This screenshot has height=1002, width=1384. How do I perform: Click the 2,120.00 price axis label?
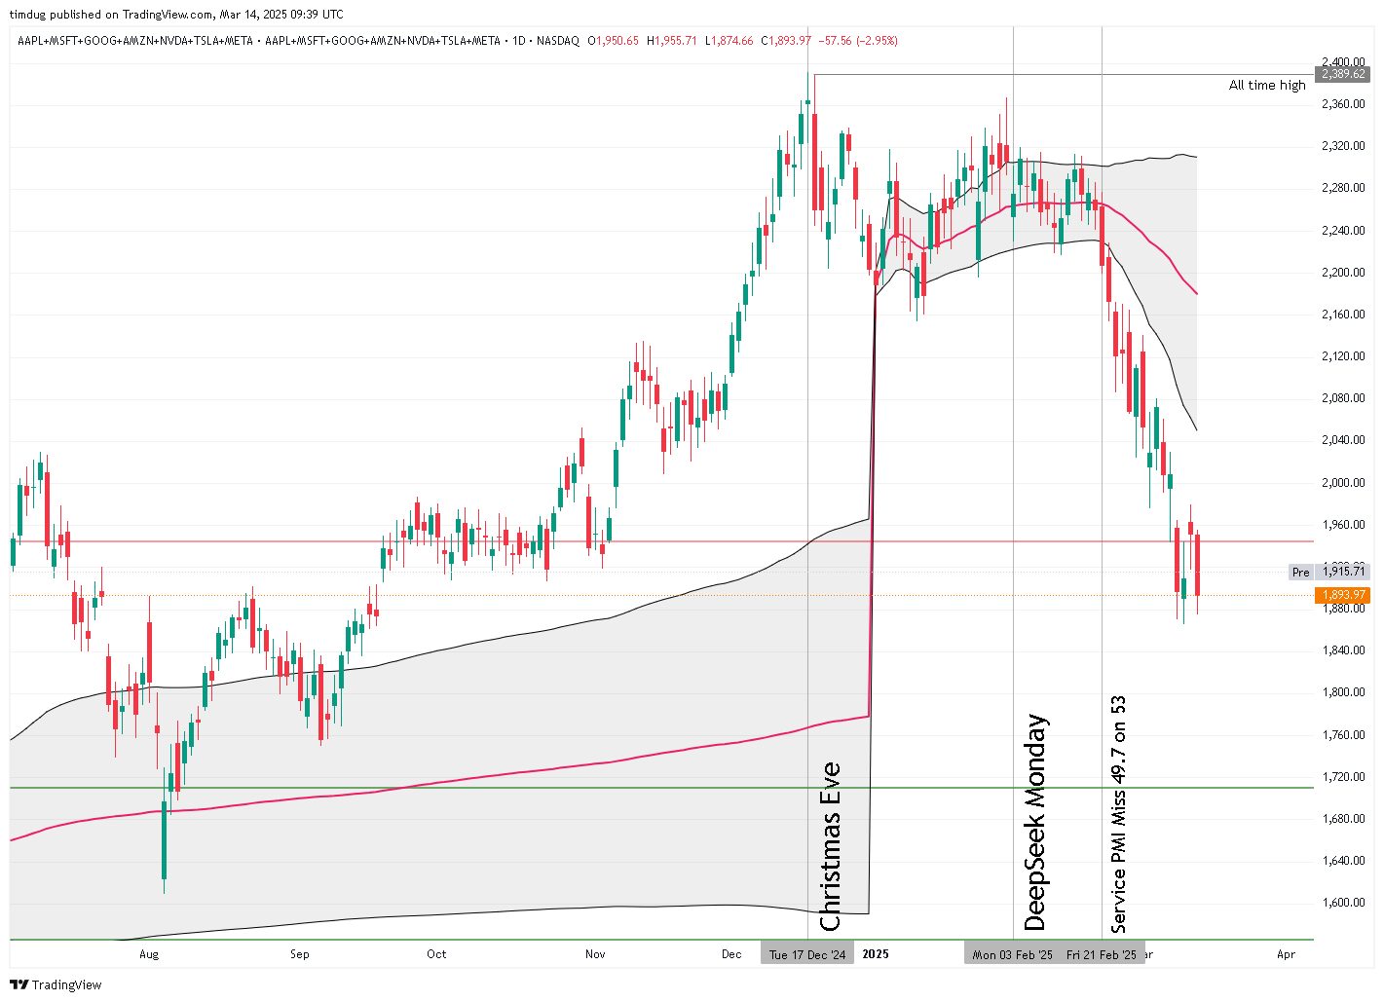(x=1343, y=356)
